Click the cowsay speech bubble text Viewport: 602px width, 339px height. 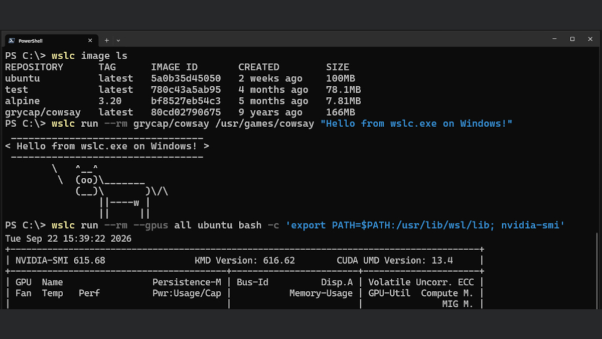coord(107,146)
